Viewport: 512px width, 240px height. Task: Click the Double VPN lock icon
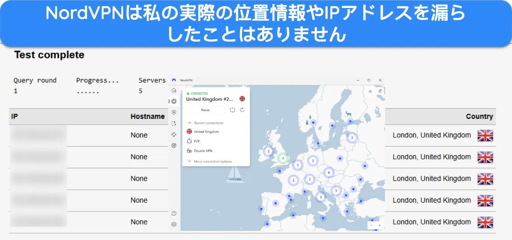tap(189, 151)
